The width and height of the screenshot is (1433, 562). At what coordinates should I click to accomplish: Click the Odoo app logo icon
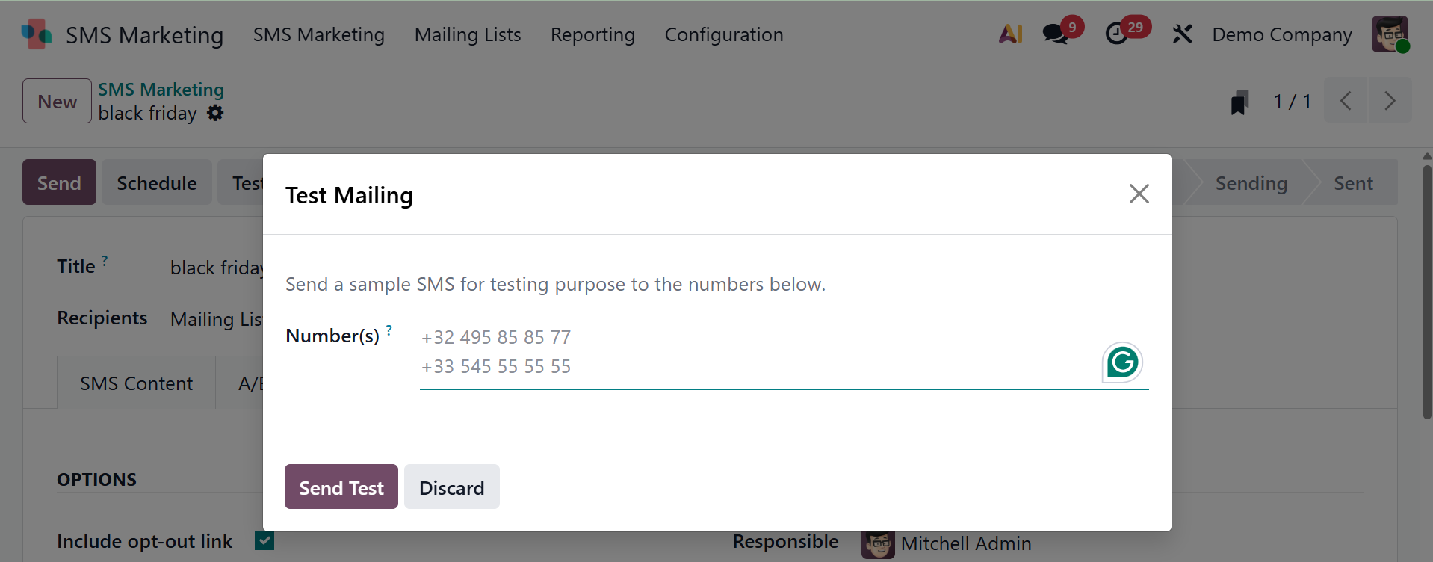(36, 34)
